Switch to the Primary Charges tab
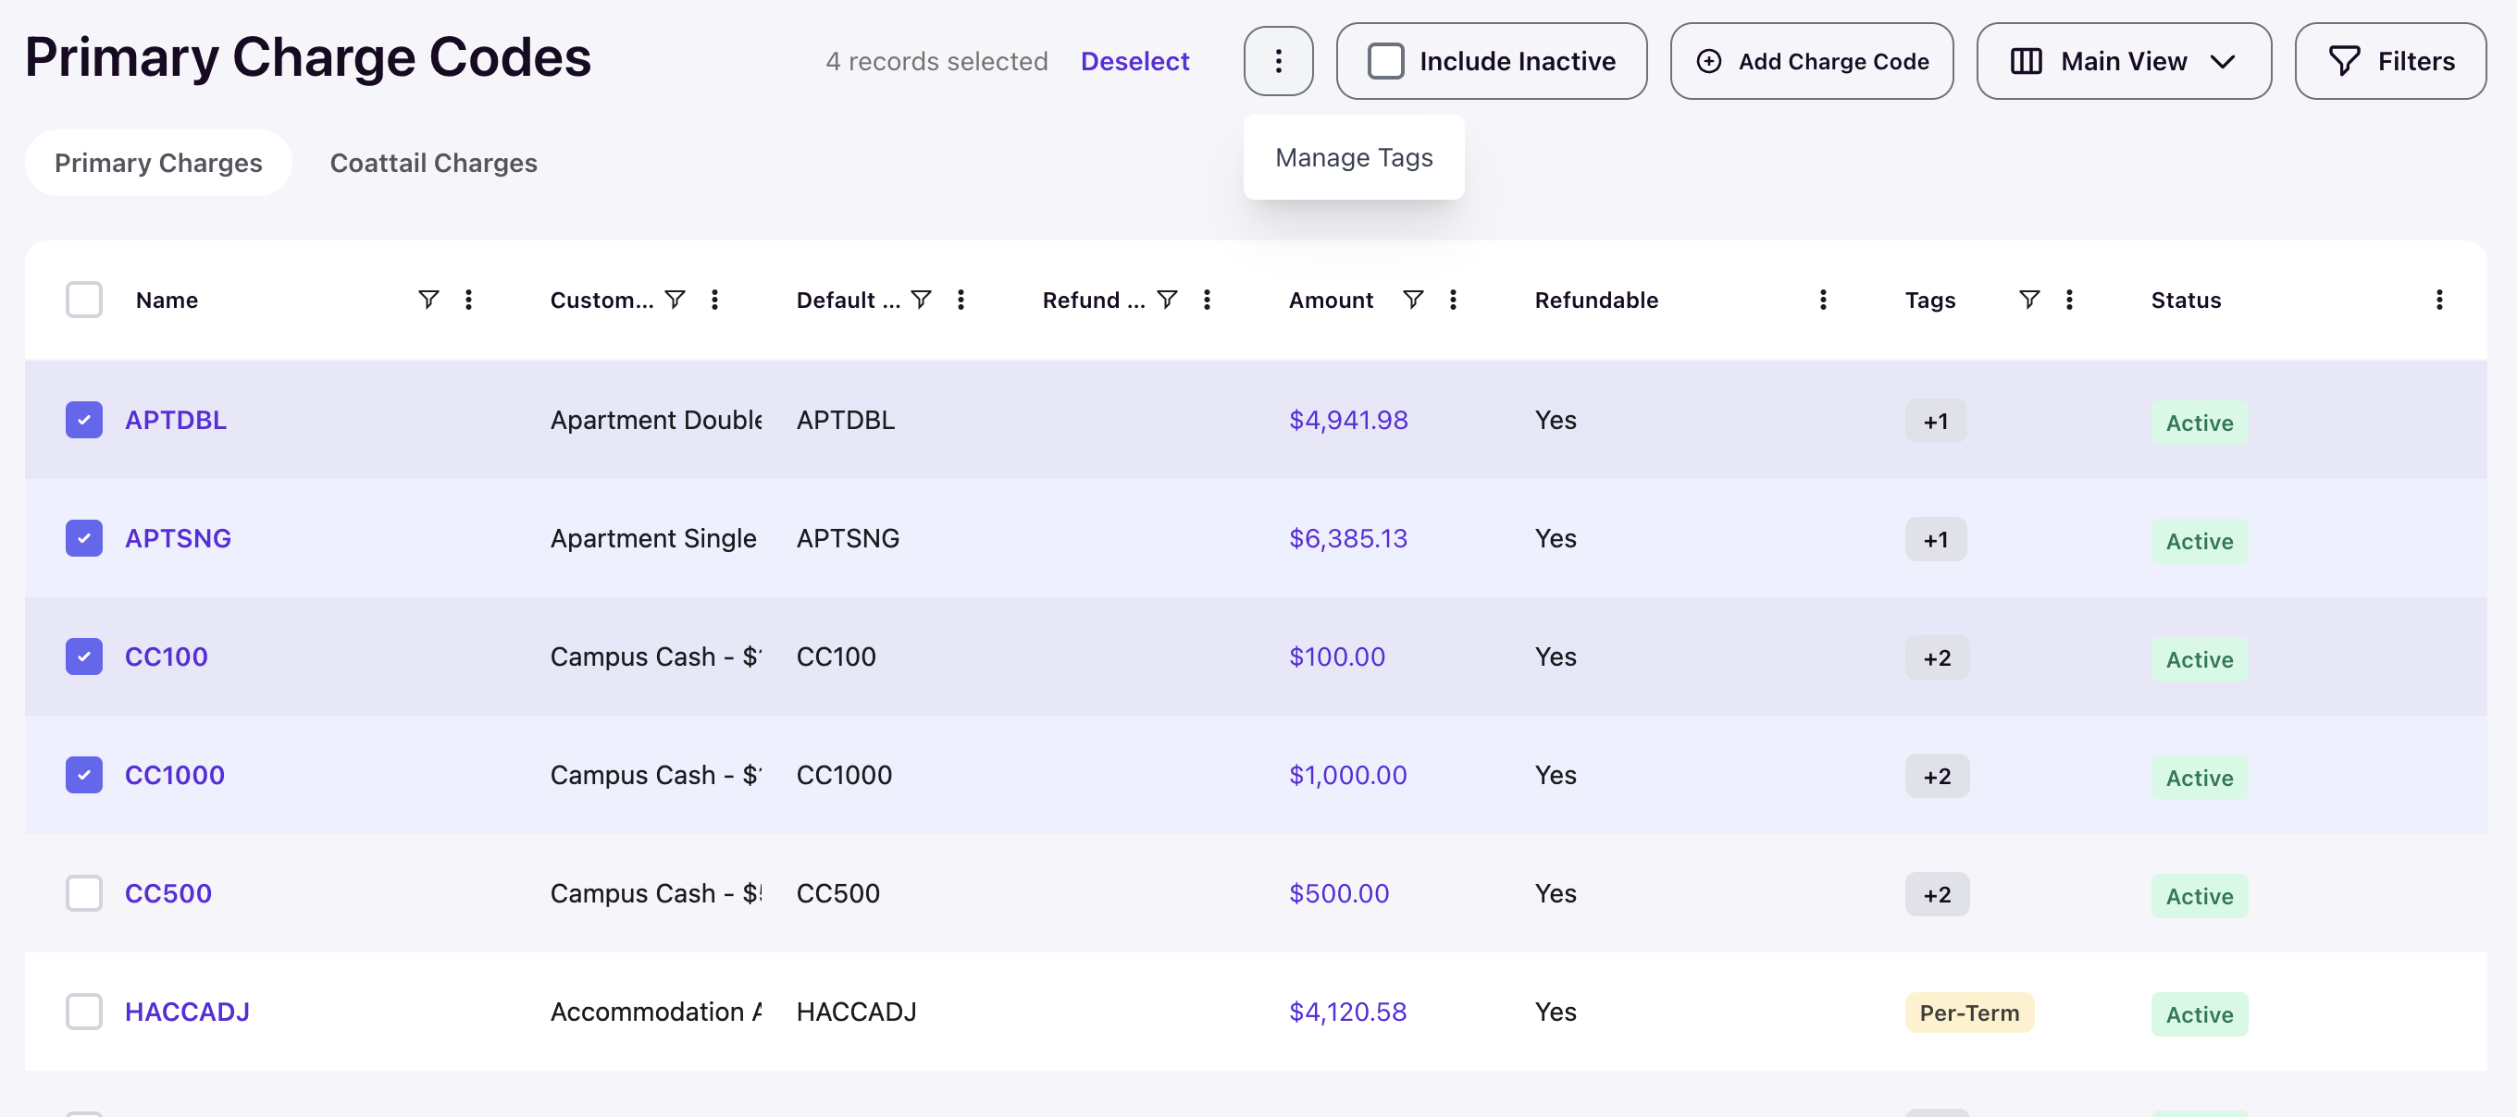The image size is (2517, 1117). click(158, 162)
